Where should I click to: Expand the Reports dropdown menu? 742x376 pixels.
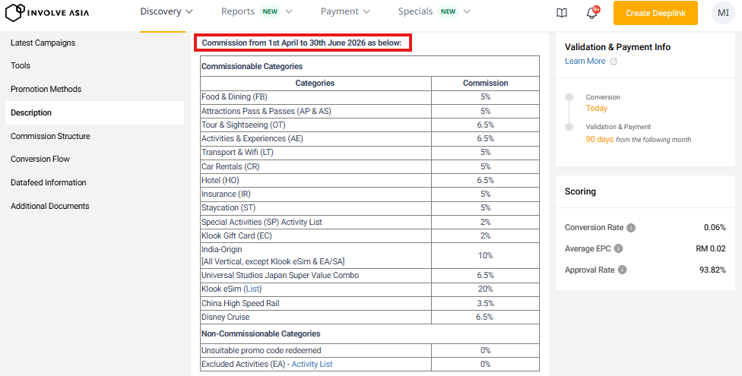(256, 11)
